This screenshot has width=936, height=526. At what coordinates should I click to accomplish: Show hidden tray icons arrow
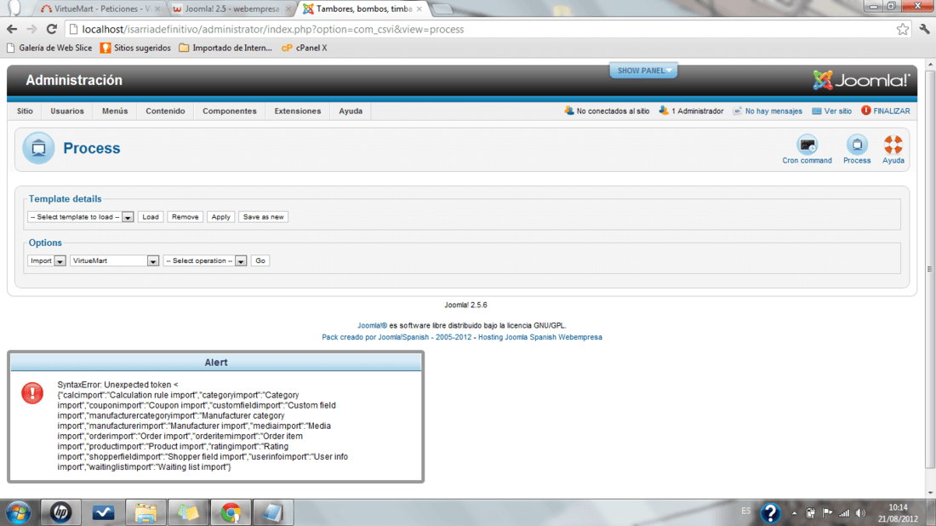tap(794, 513)
